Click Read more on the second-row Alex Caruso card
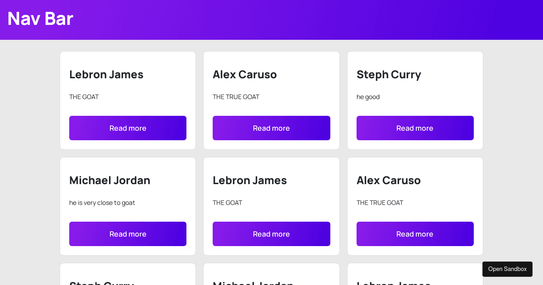 pyautogui.click(x=415, y=234)
